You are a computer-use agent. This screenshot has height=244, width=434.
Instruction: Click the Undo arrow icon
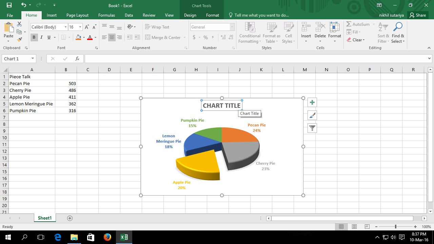(23, 5)
